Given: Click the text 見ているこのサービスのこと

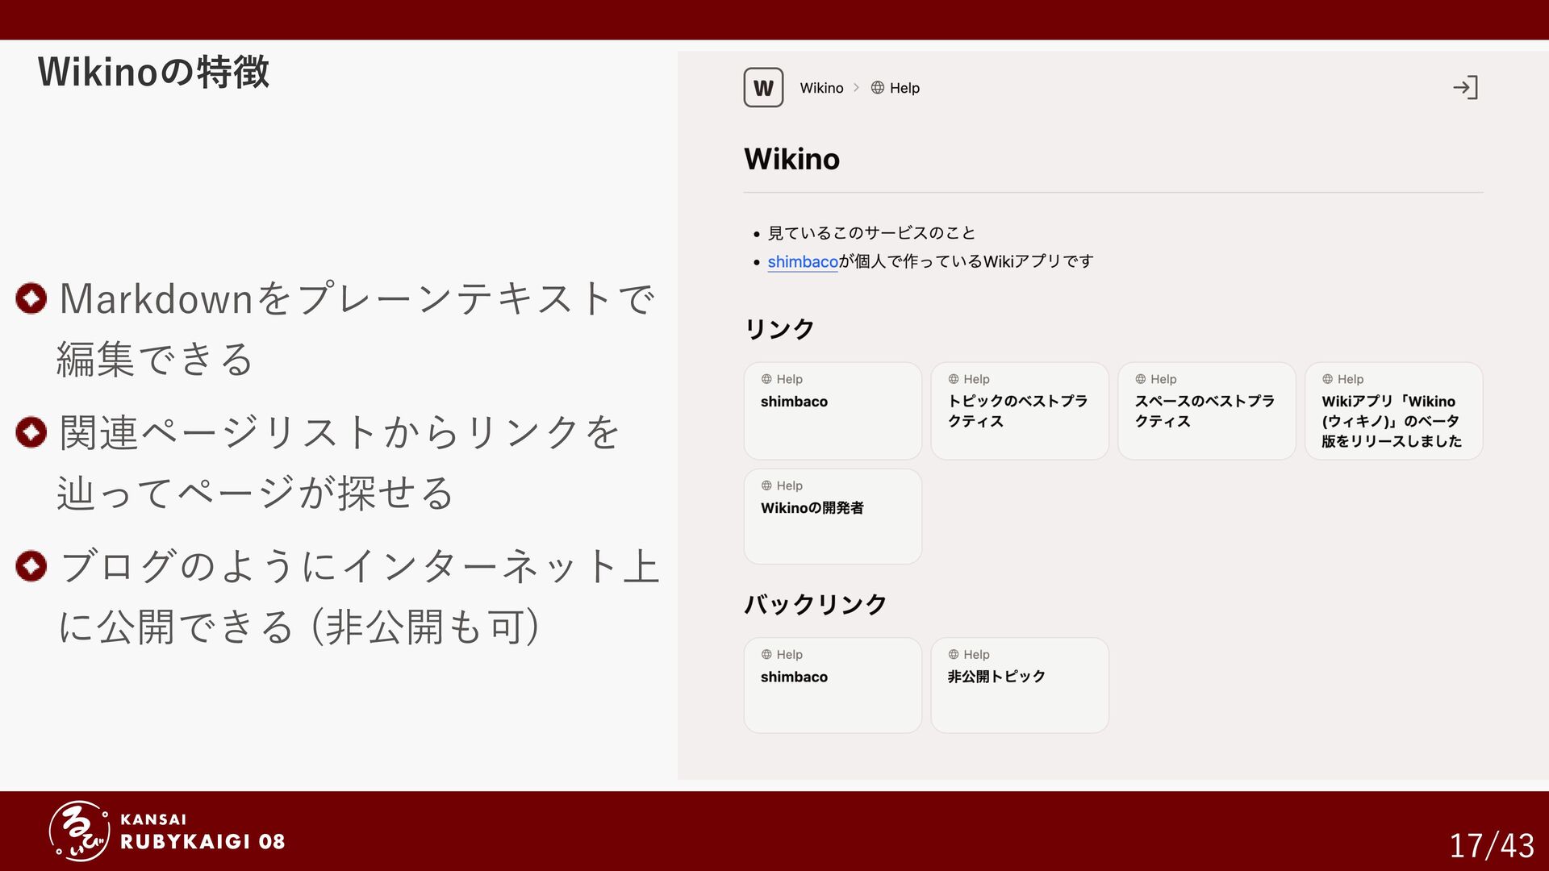Looking at the screenshot, I should (x=871, y=233).
